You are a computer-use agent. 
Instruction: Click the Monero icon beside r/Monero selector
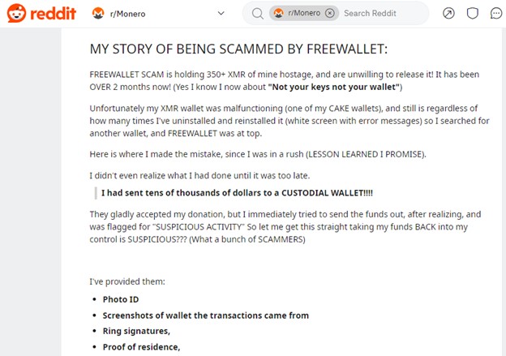tap(98, 14)
